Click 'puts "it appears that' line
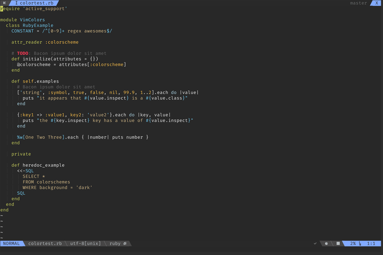 tap(105, 98)
